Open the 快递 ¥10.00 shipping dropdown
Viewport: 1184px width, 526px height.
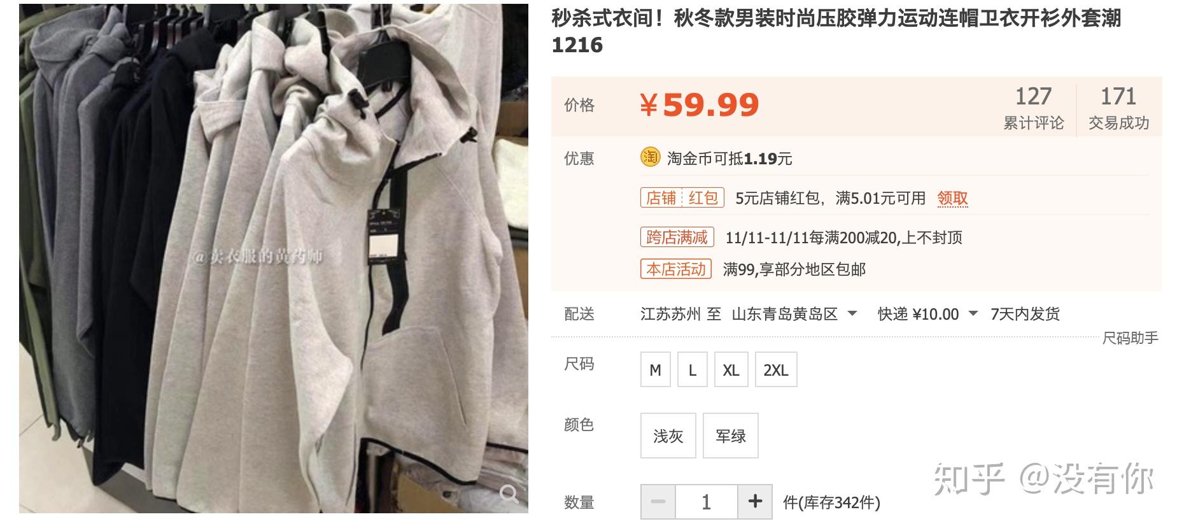tap(927, 314)
